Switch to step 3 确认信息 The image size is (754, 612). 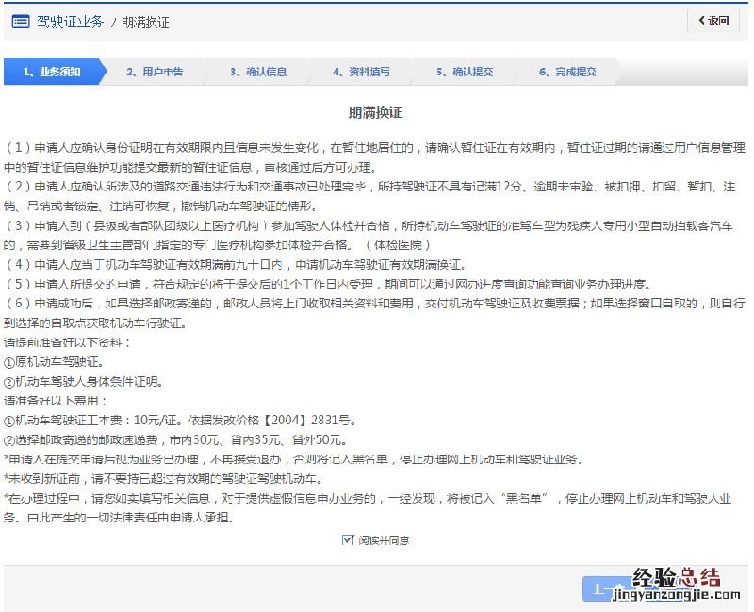258,72
